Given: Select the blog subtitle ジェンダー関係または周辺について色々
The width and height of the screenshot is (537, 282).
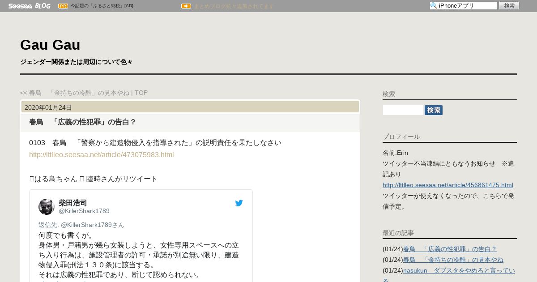Looking at the screenshot, I should click(x=77, y=62).
